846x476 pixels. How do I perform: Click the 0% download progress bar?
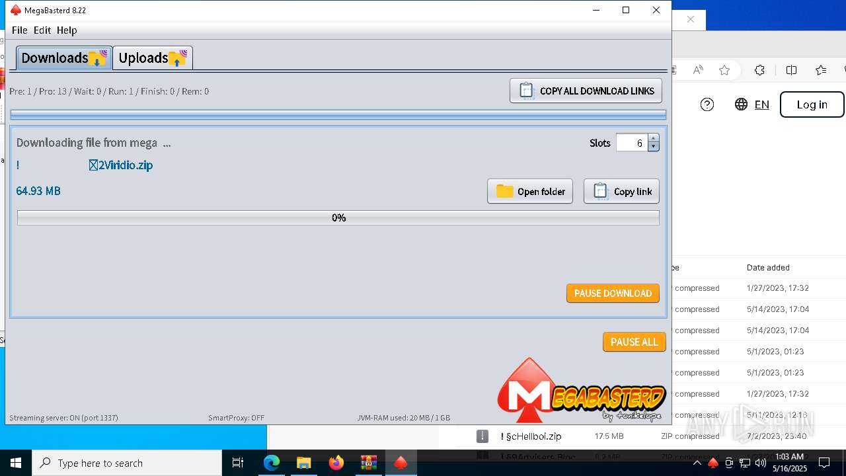(338, 218)
